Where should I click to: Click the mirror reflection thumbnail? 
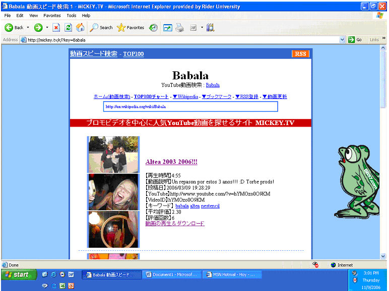tap(113, 230)
